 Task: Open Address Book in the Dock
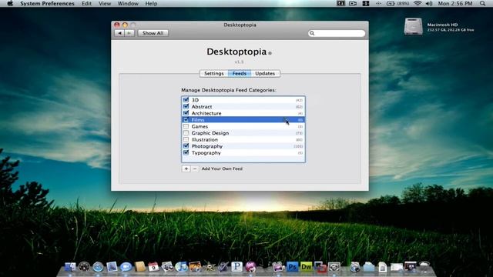pos(139,267)
